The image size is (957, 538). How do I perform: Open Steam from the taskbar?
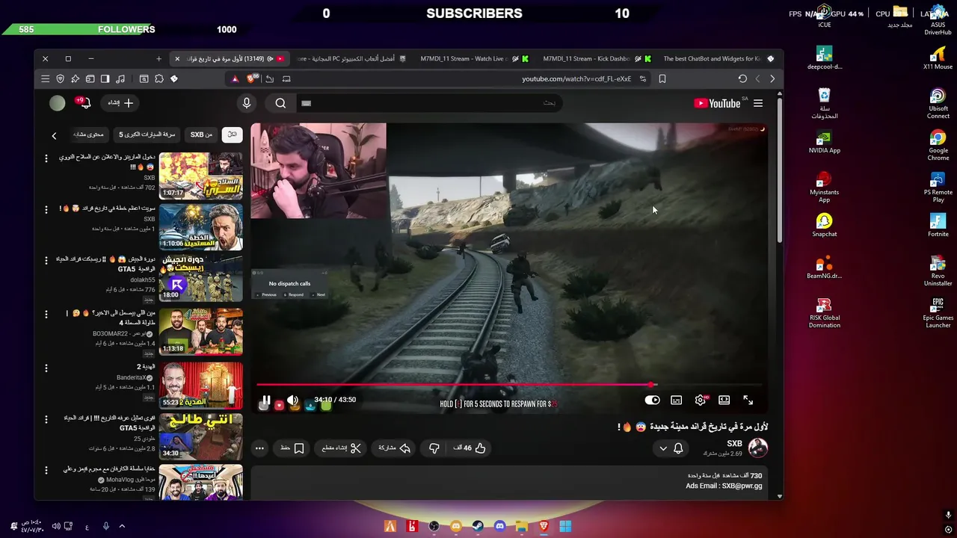click(478, 526)
